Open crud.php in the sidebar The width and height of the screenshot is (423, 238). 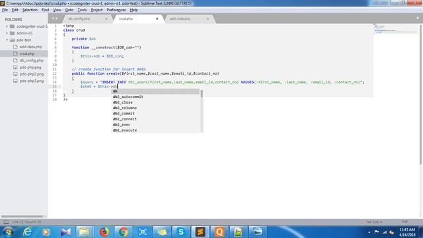pyautogui.click(x=27, y=54)
